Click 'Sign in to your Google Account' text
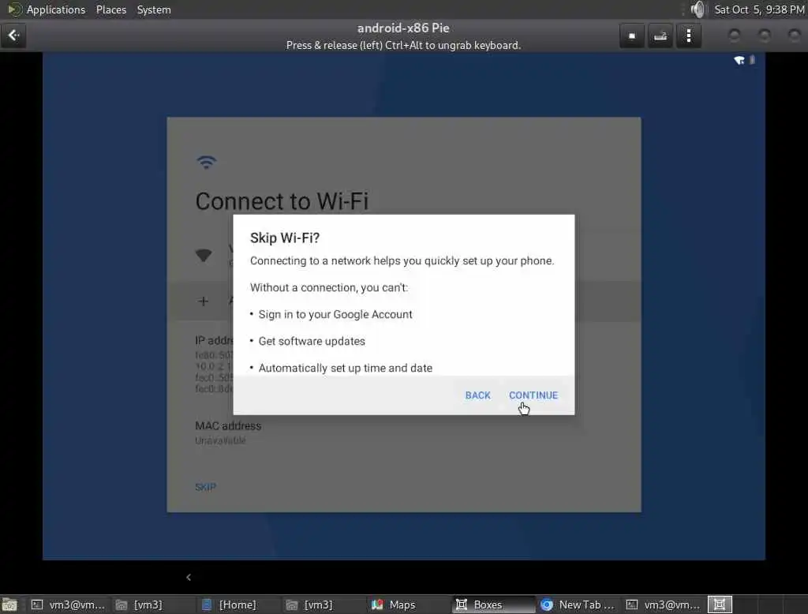 (x=335, y=314)
